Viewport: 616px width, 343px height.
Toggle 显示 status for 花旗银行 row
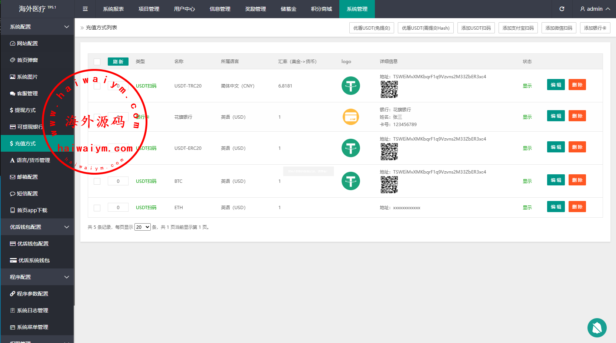527,117
